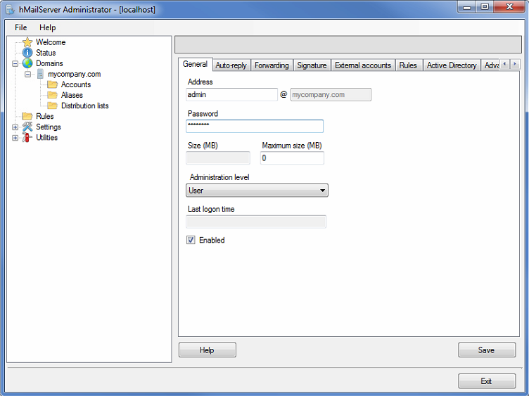Click the Welcome star icon
This screenshot has height=396, width=529.
pyautogui.click(x=27, y=42)
